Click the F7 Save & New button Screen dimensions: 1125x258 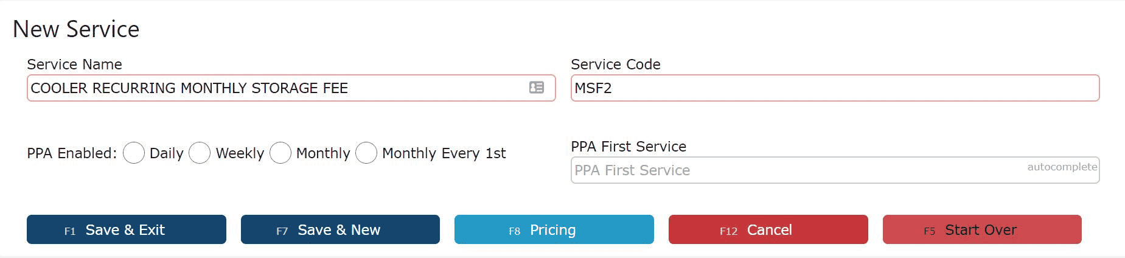point(340,229)
